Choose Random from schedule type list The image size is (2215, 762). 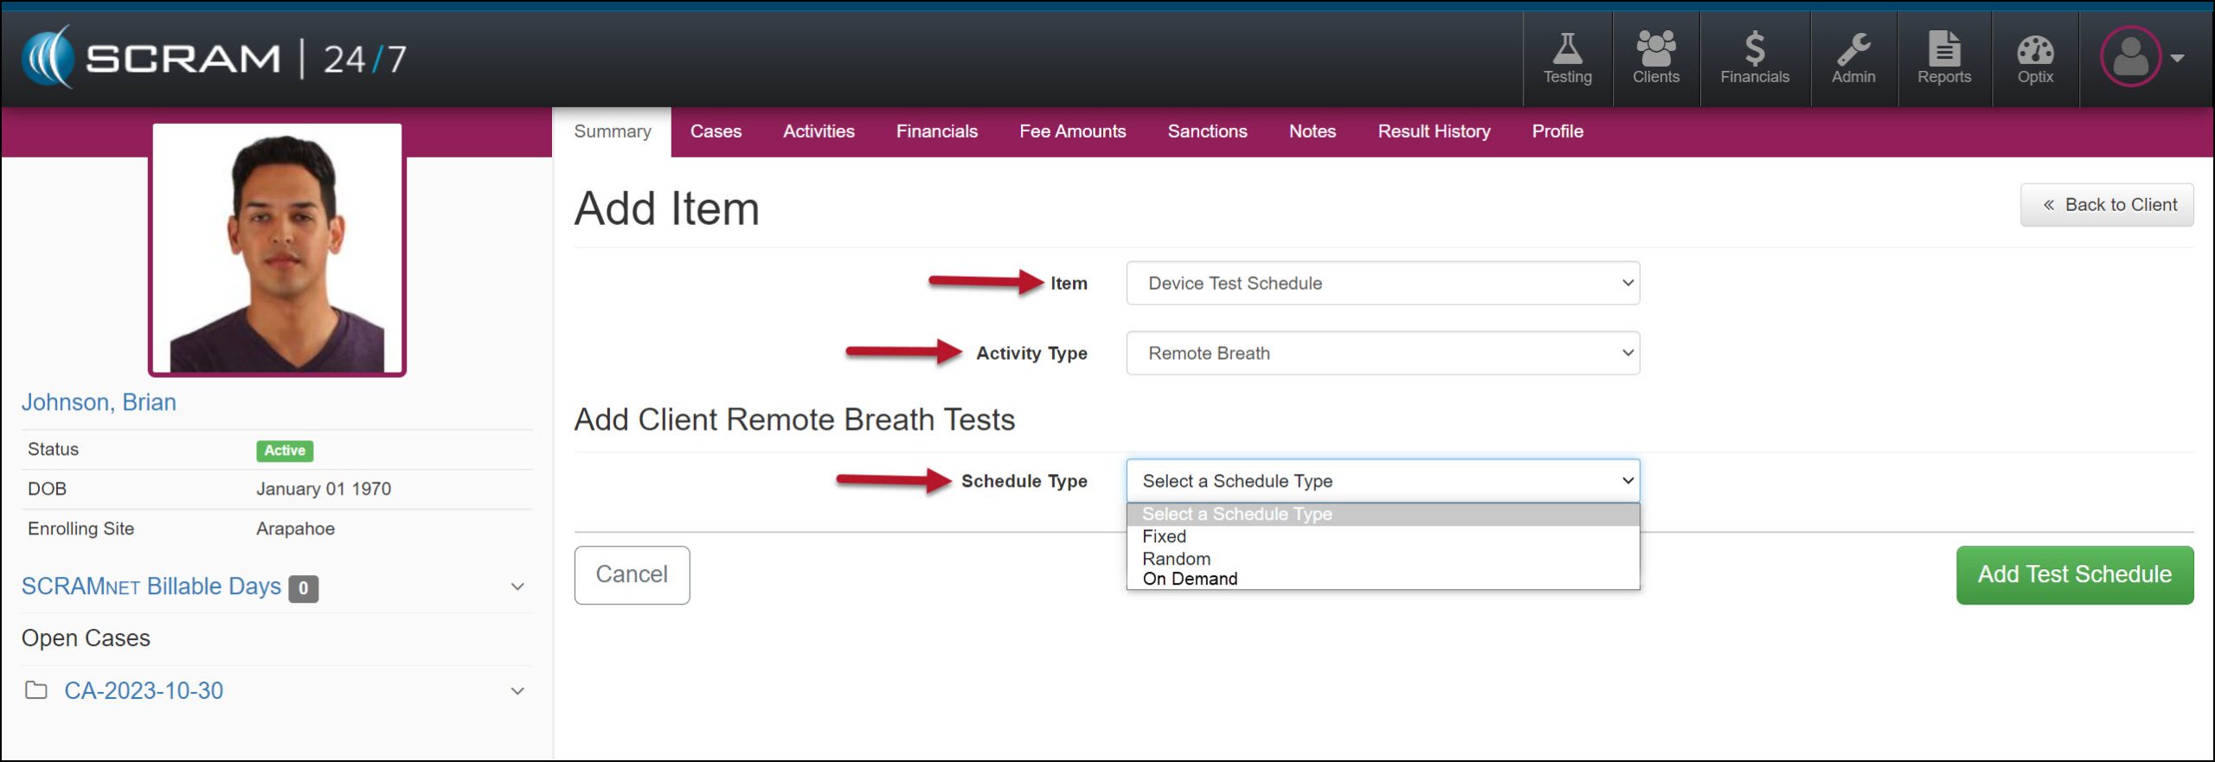coord(1176,559)
